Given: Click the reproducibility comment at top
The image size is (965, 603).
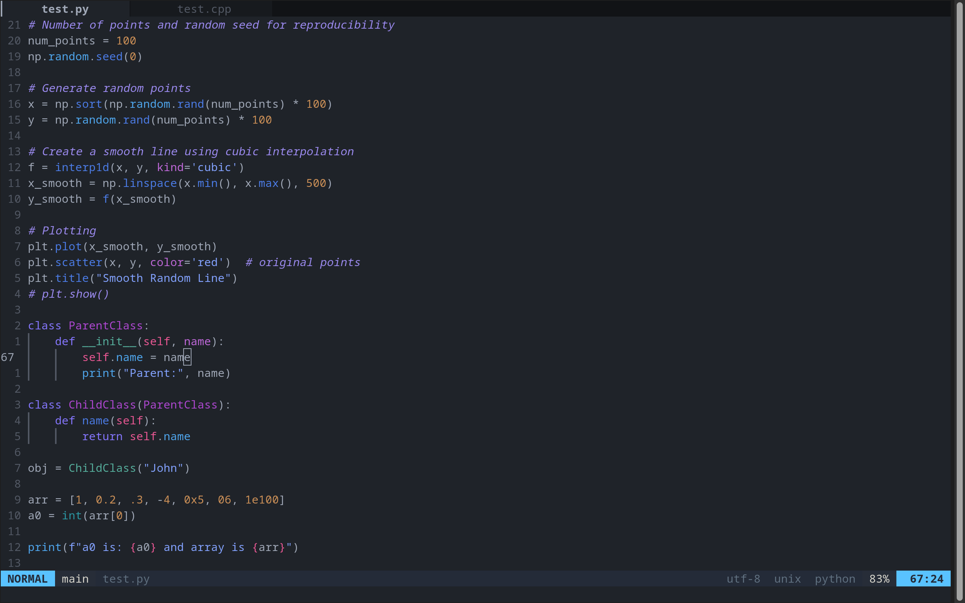Looking at the screenshot, I should pyautogui.click(x=211, y=25).
